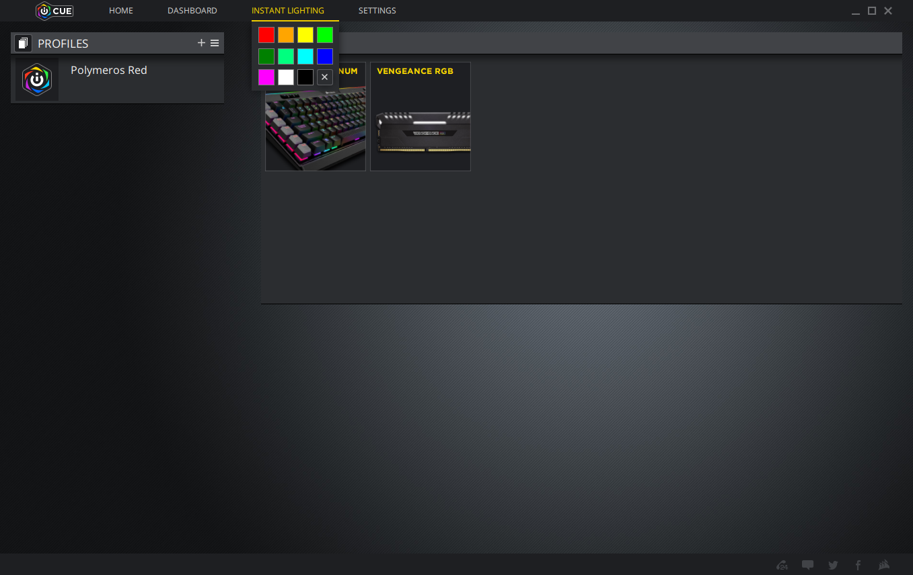The width and height of the screenshot is (913, 575).
Task: Close the iCUE window
Action: pos(888,11)
